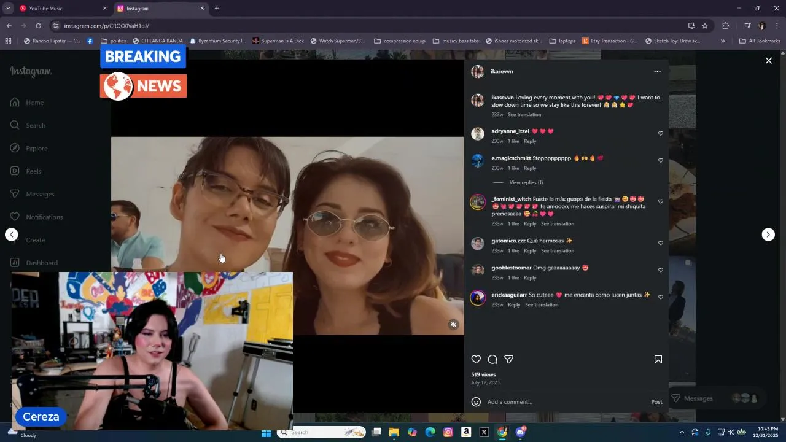
Task: Open the laptops bookmarks folder
Action: [x=562, y=41]
